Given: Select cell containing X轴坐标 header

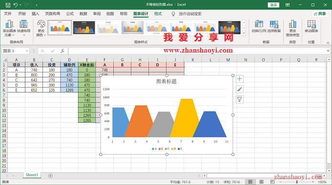Looking at the screenshot, I should (87, 65).
